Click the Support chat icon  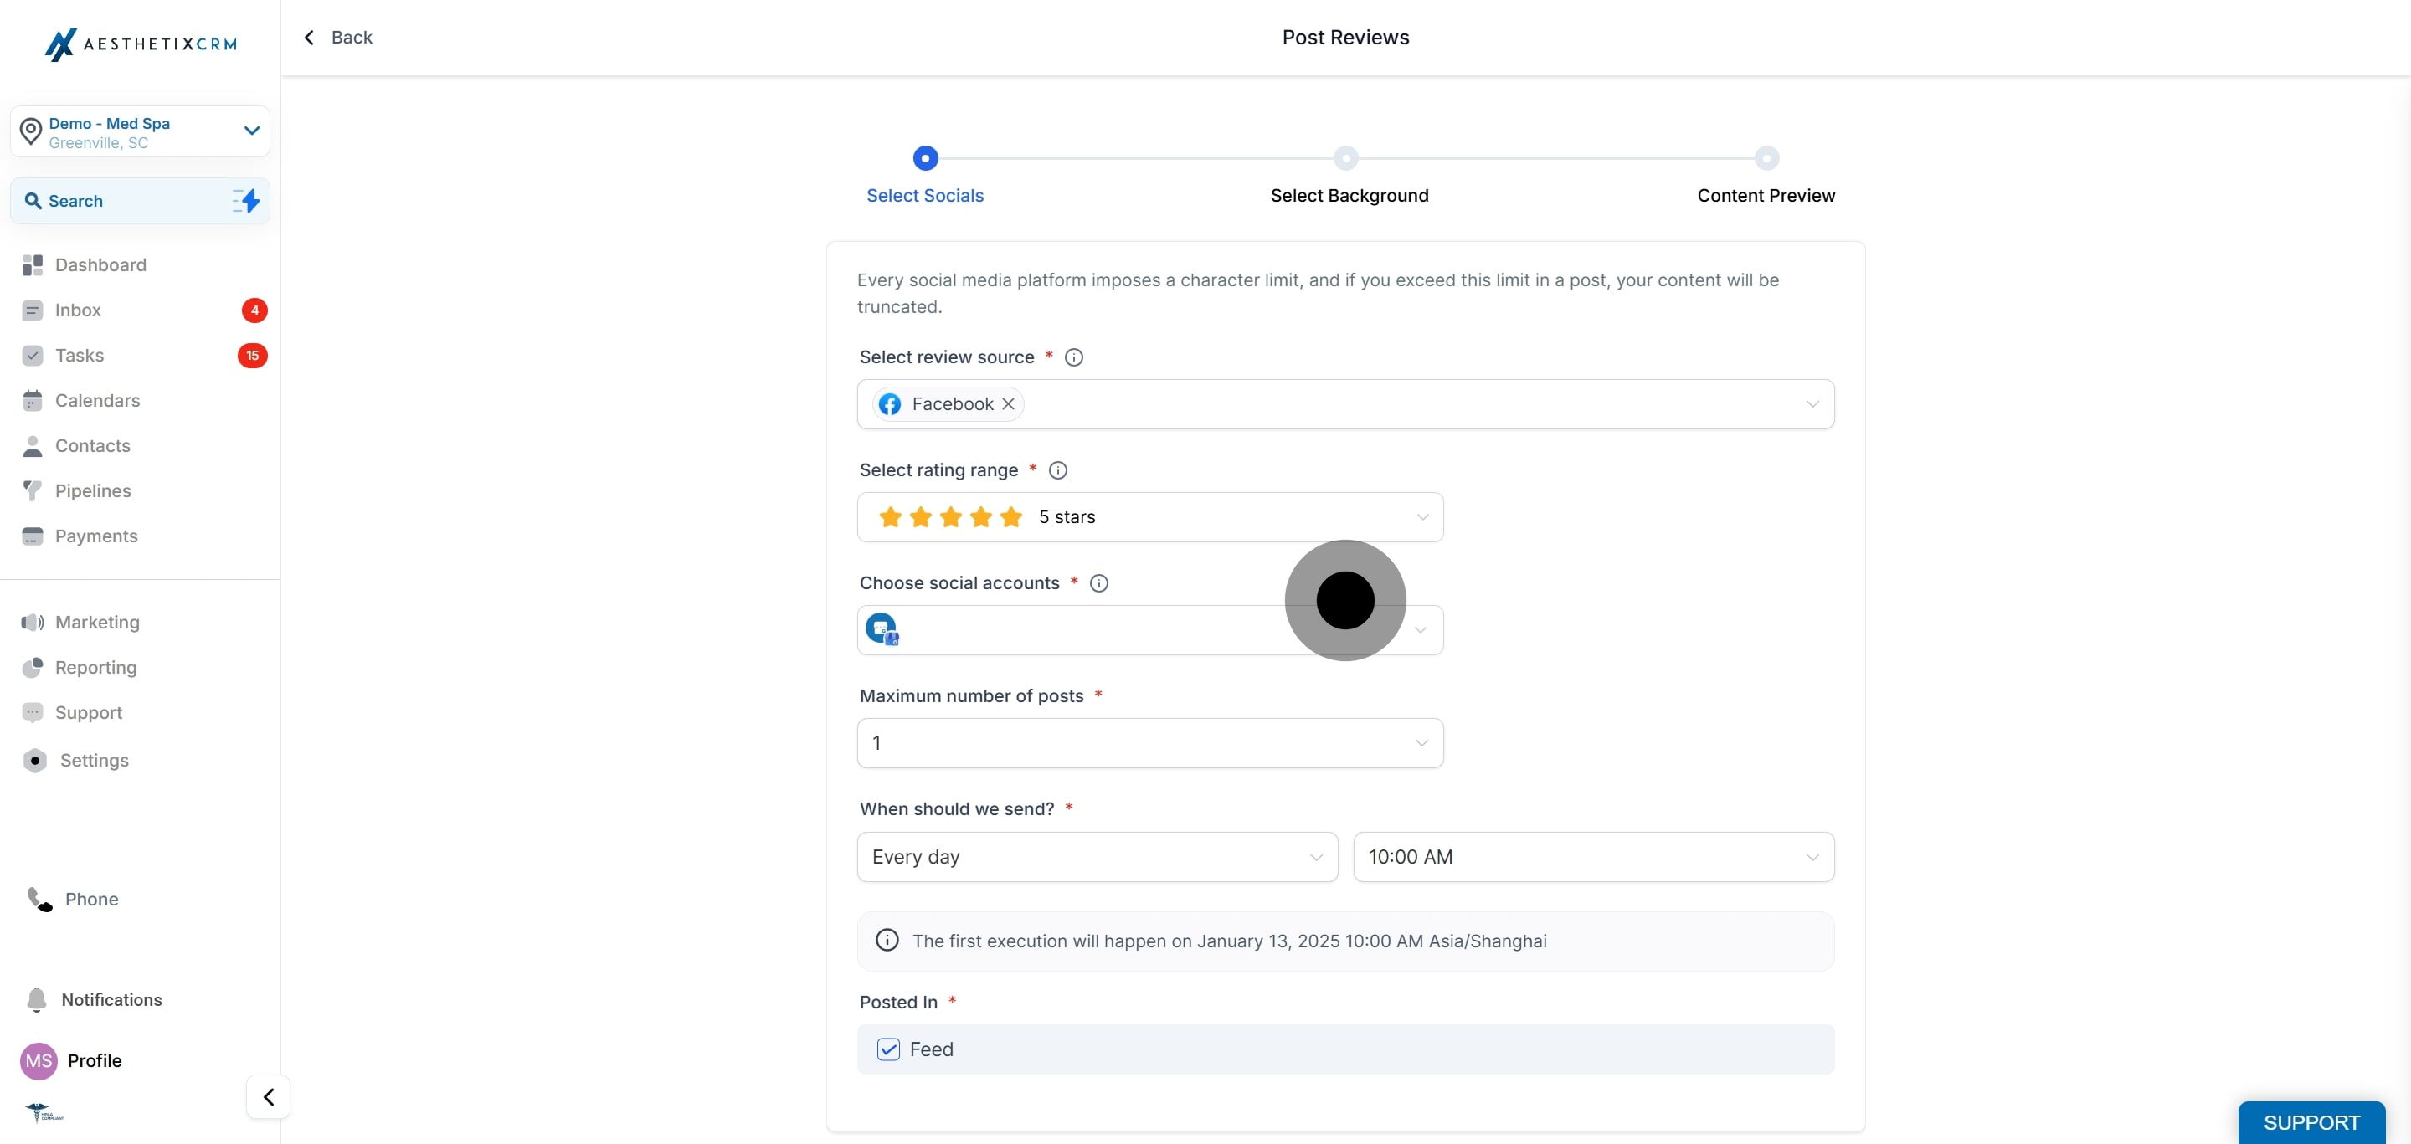33,712
